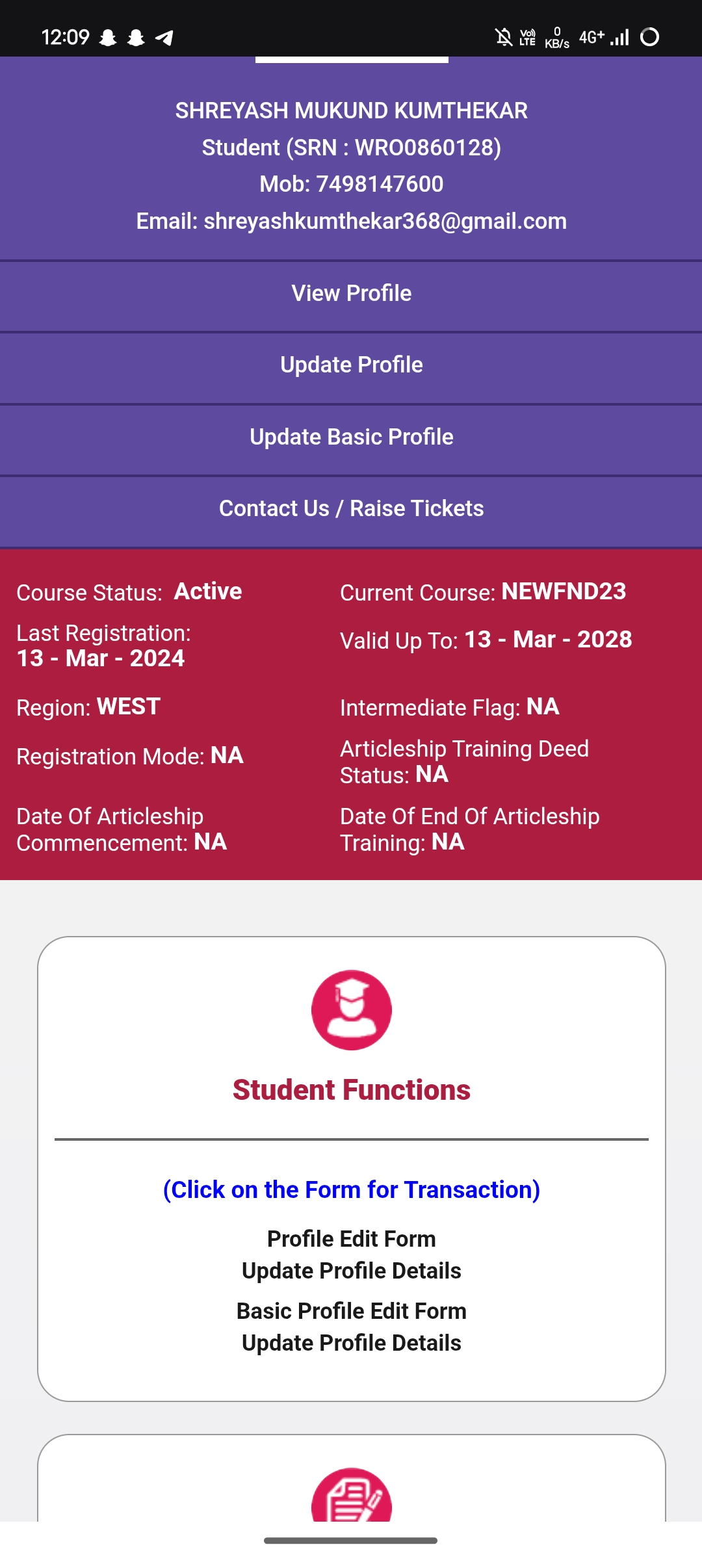This screenshot has height=1560, width=702.
Task: Tap the signal strength bars icon
Action: 619,37
